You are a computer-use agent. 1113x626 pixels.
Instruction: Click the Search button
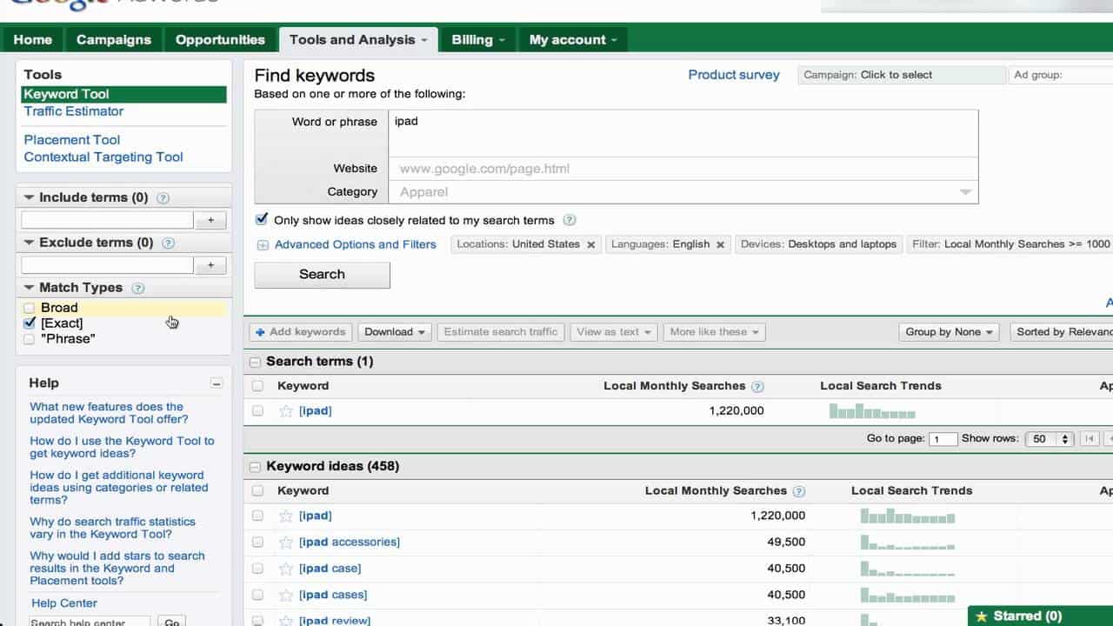point(321,275)
